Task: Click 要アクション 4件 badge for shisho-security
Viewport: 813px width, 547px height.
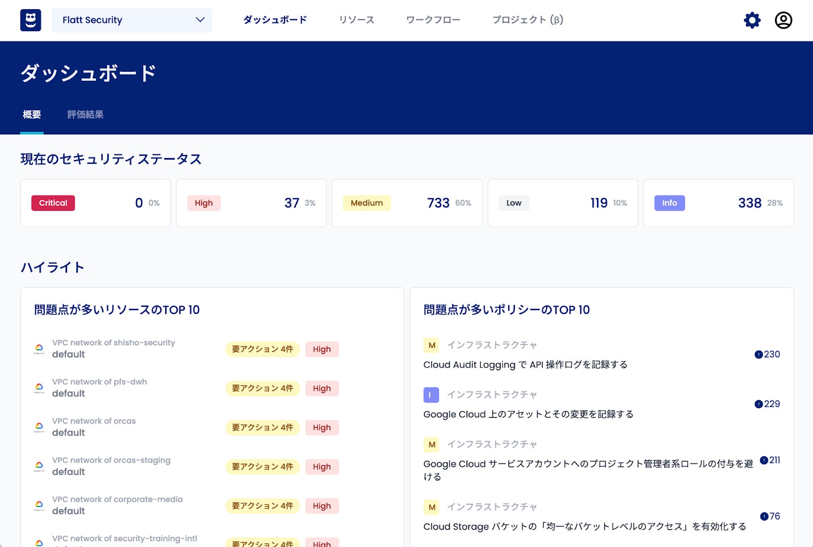Action: [x=263, y=349]
